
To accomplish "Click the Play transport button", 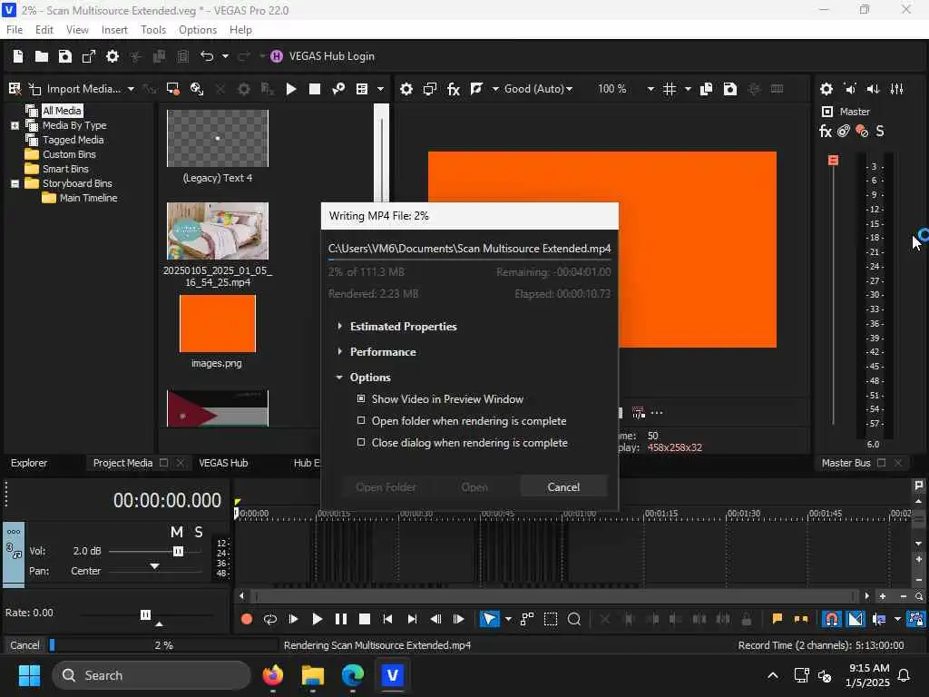I will click(x=317, y=619).
